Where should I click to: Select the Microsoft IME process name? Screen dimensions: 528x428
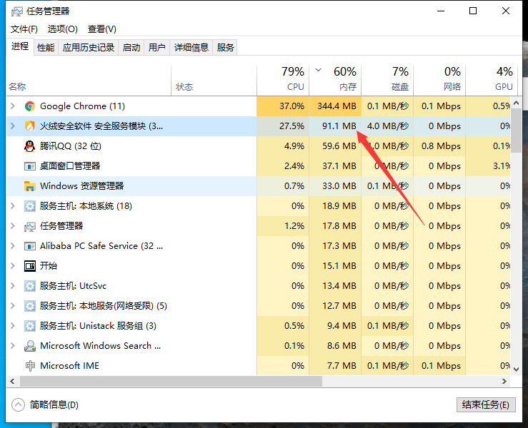tap(70, 366)
